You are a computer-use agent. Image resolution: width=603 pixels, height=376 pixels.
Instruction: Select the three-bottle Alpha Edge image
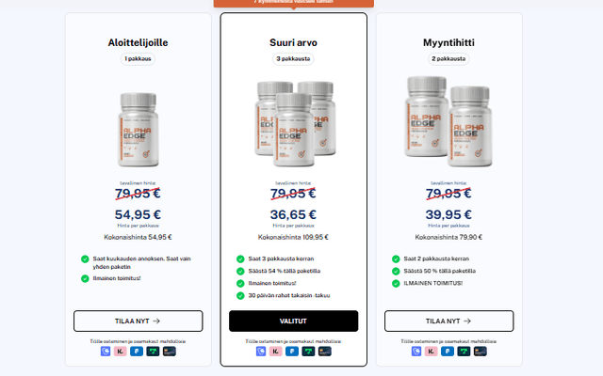[x=295, y=124]
